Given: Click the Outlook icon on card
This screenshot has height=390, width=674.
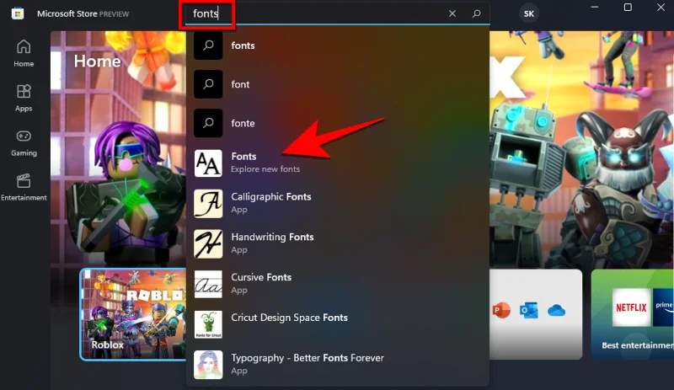Looking at the screenshot, I should click(529, 310).
